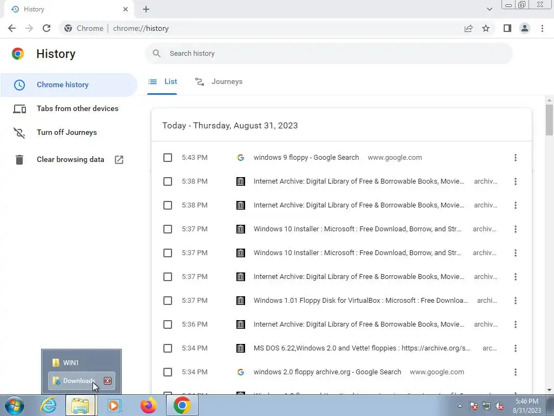Open the 5:36 PM Internet Archive link
This screenshot has width=554, height=416.
coord(359,324)
